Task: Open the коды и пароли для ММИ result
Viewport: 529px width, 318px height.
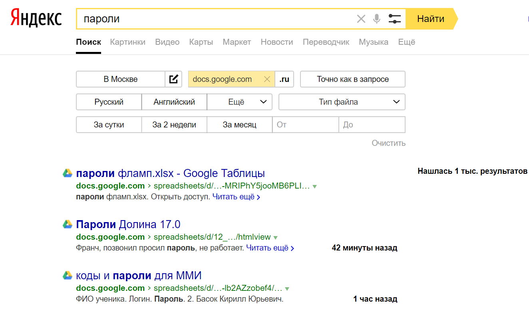Action: (139, 275)
